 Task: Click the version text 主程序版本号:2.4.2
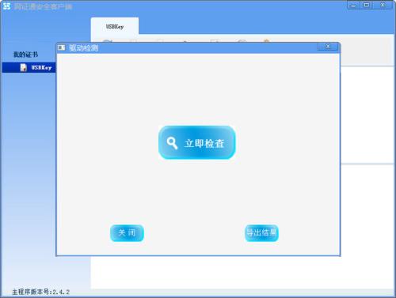coord(41,292)
